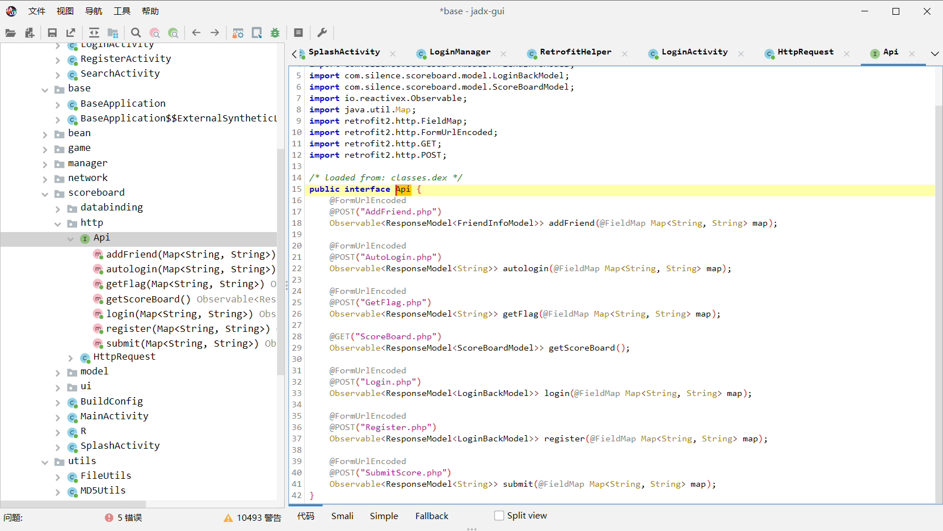This screenshot has height=531, width=943.
Task: Open the 导航 menu
Action: coord(94,11)
